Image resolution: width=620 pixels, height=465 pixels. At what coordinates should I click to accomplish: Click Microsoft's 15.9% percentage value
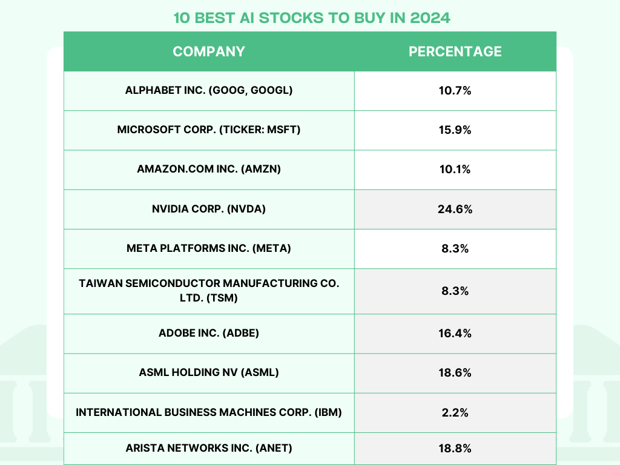(x=455, y=130)
